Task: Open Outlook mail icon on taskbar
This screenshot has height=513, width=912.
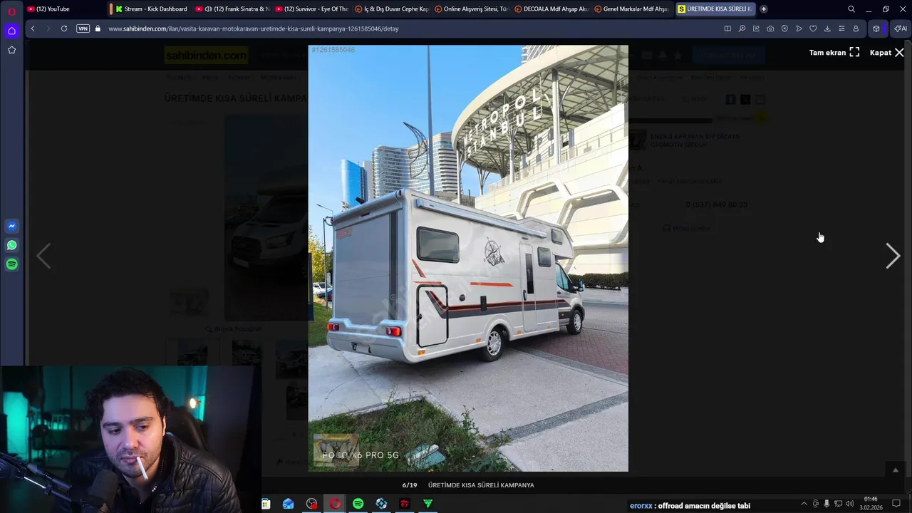Action: click(289, 504)
